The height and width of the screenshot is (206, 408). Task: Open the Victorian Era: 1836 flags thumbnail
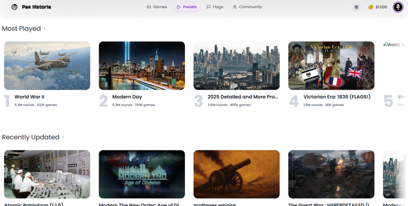(331, 66)
